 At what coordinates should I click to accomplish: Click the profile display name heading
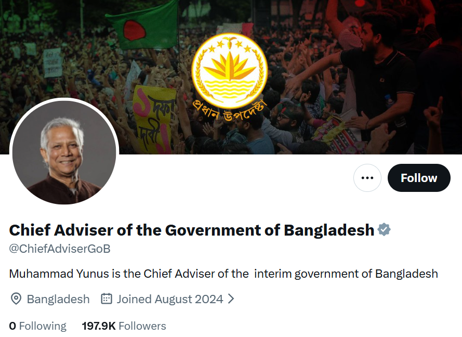tap(192, 229)
